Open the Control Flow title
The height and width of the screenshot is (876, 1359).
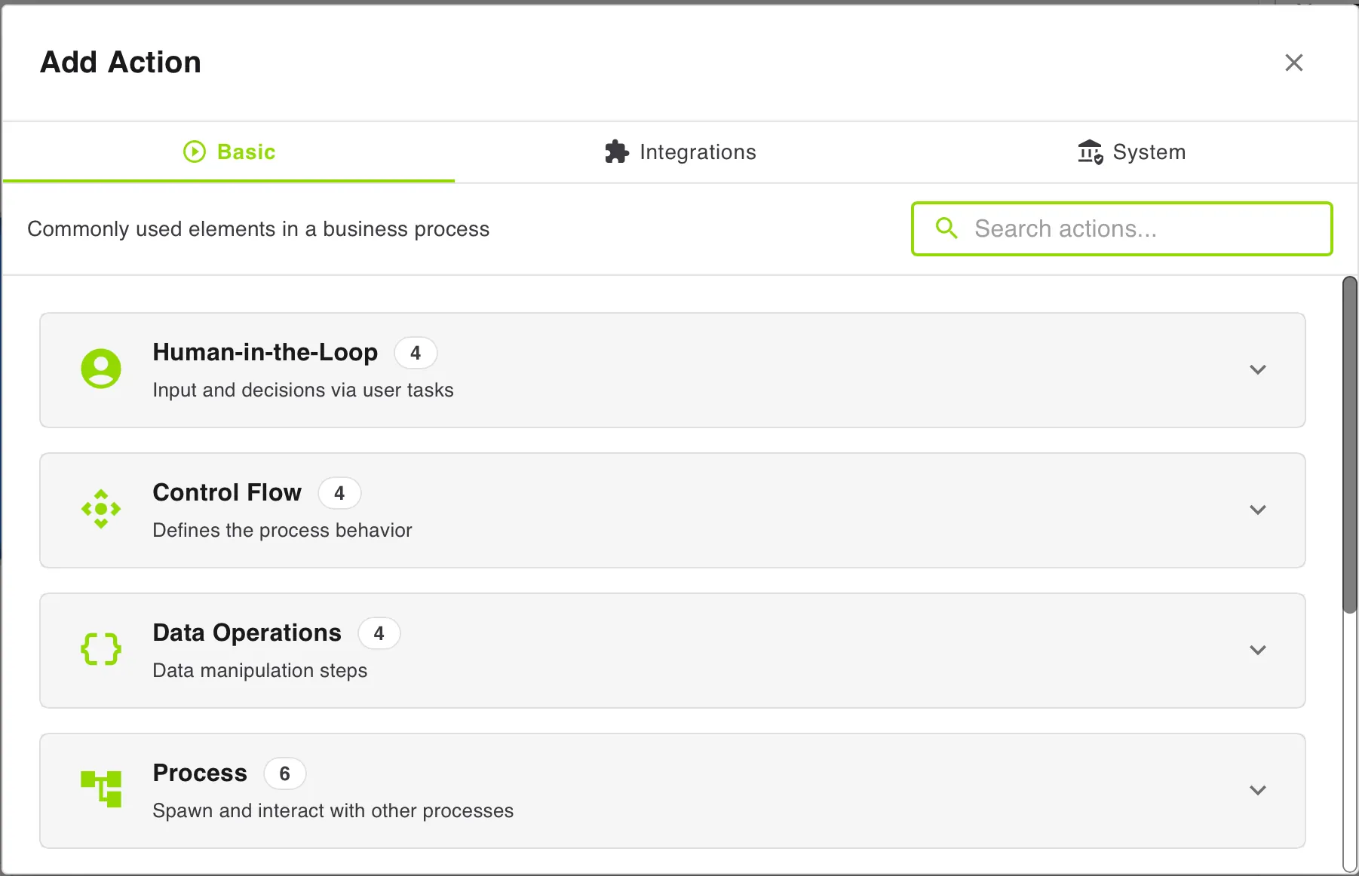click(227, 492)
